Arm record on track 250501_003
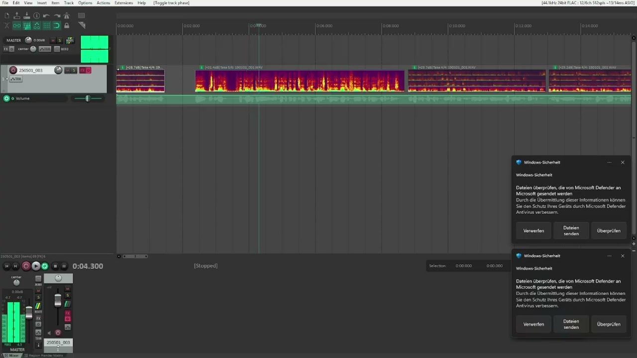637x358 pixels. (13, 70)
